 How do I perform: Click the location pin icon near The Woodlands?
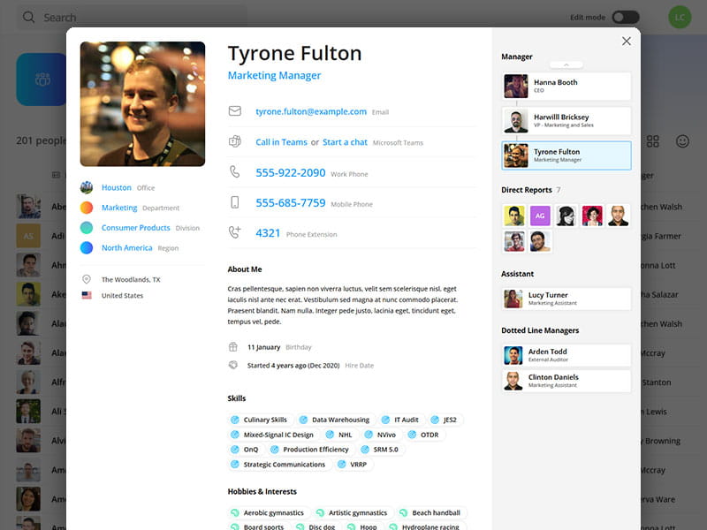pyautogui.click(x=87, y=279)
